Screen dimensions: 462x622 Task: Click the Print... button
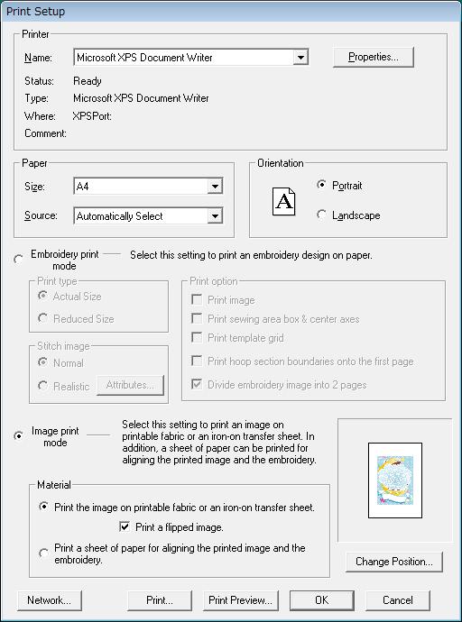coord(160,600)
